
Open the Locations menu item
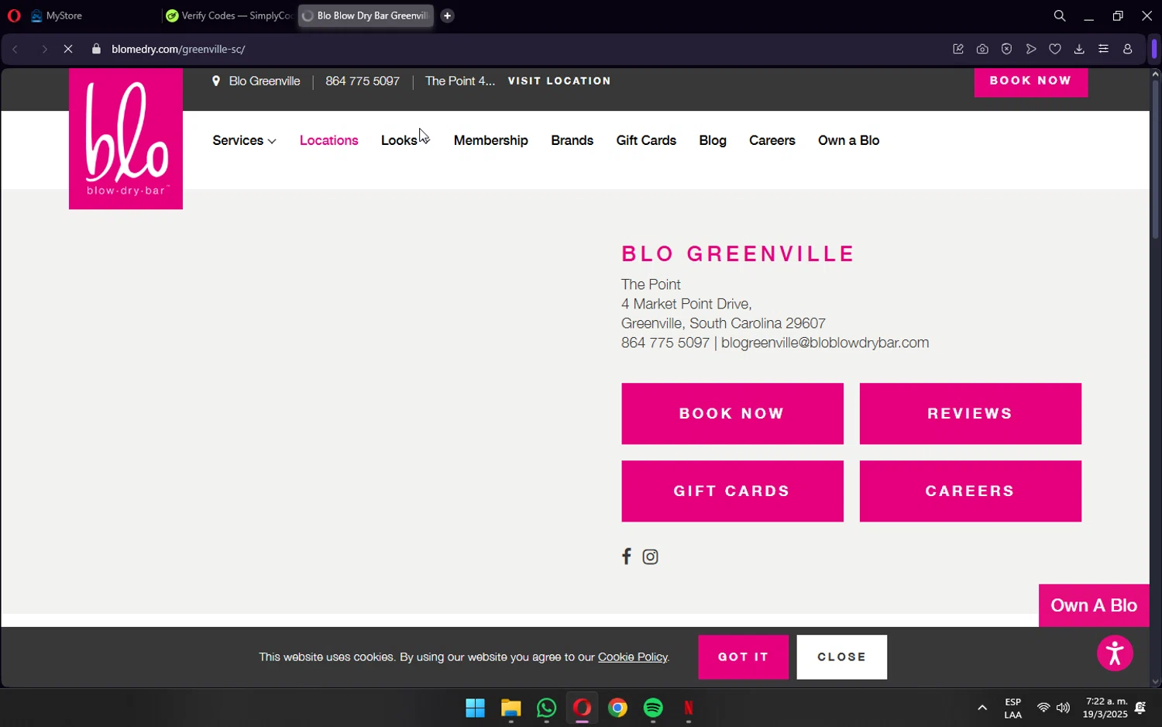click(x=328, y=140)
